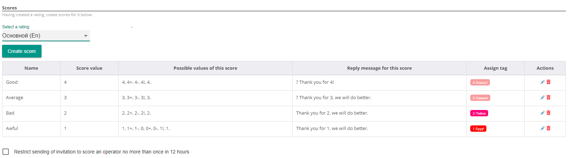Click the Name column header

31,68
